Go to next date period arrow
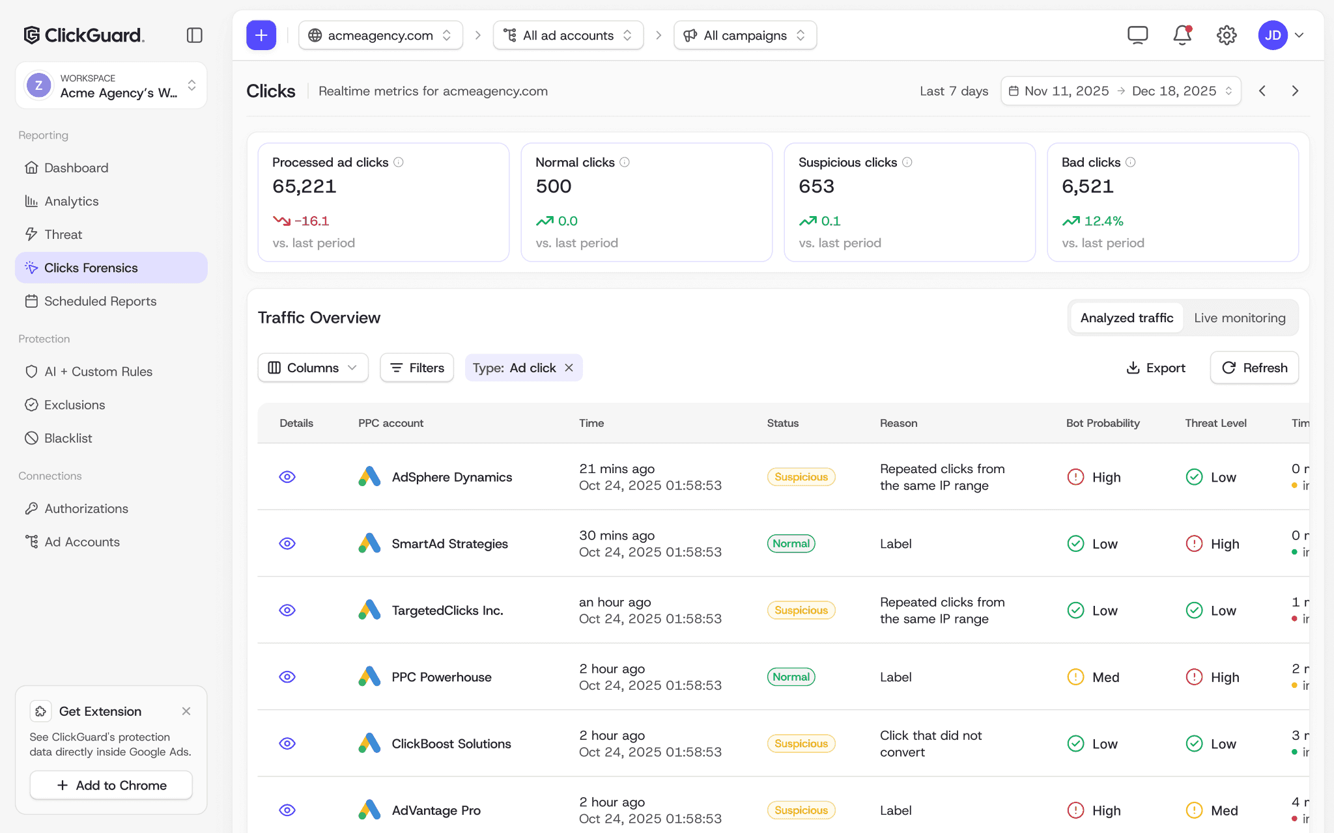 coord(1295,91)
